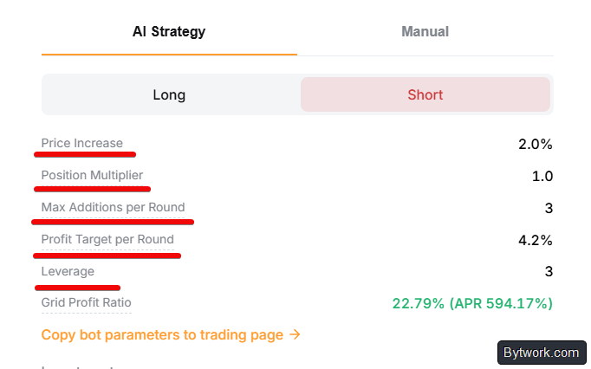Click the 2.0% Price Increase value
The height and width of the screenshot is (369, 591).
535,144
